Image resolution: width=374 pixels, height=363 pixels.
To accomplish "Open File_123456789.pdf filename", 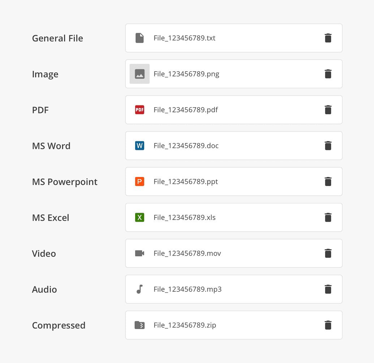I will pos(186,110).
